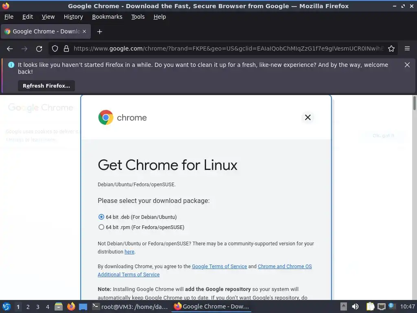Dismiss the Firefox refresh notification bar
This screenshot has height=313, width=417.
(407, 65)
